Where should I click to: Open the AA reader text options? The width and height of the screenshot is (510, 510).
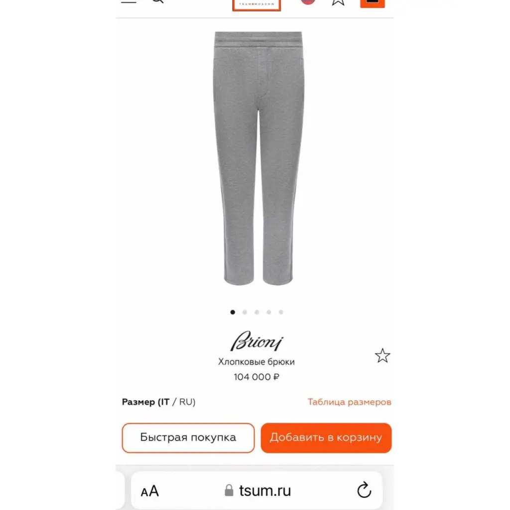click(x=149, y=491)
